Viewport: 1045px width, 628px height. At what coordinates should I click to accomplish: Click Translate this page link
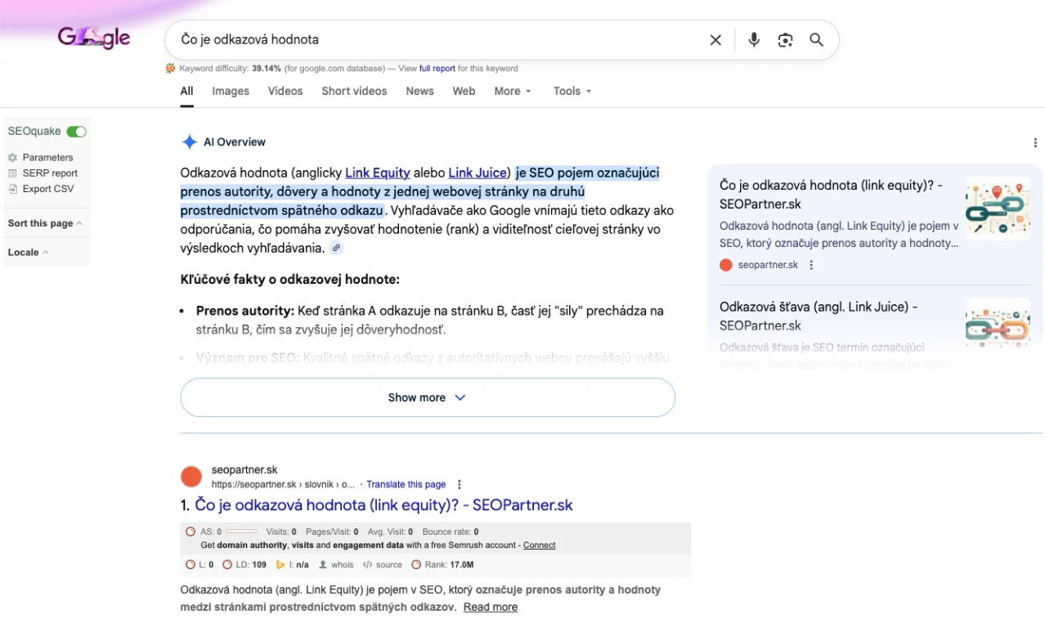pos(406,484)
